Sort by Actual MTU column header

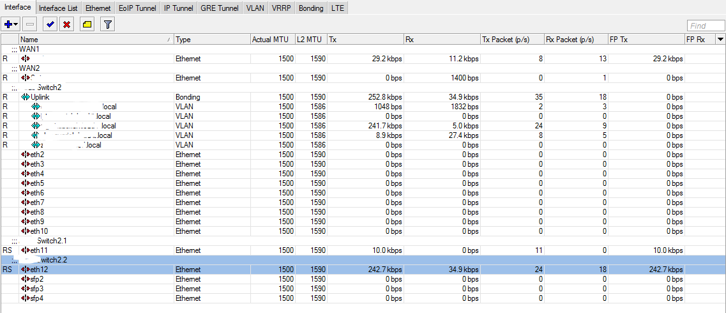coord(272,40)
